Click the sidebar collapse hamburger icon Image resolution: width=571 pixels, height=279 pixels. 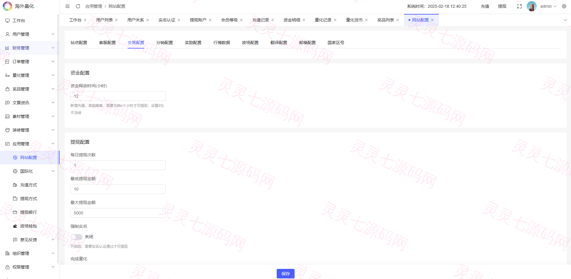pos(68,6)
